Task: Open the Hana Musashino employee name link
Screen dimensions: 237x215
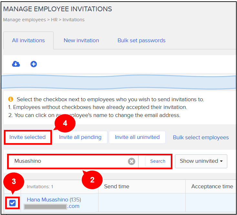Action: point(47,200)
